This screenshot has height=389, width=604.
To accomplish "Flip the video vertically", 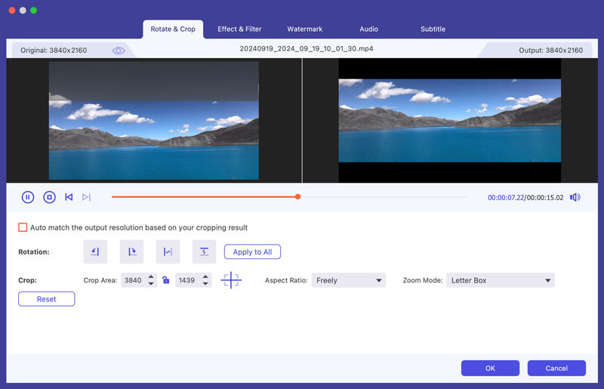I will click(x=204, y=252).
